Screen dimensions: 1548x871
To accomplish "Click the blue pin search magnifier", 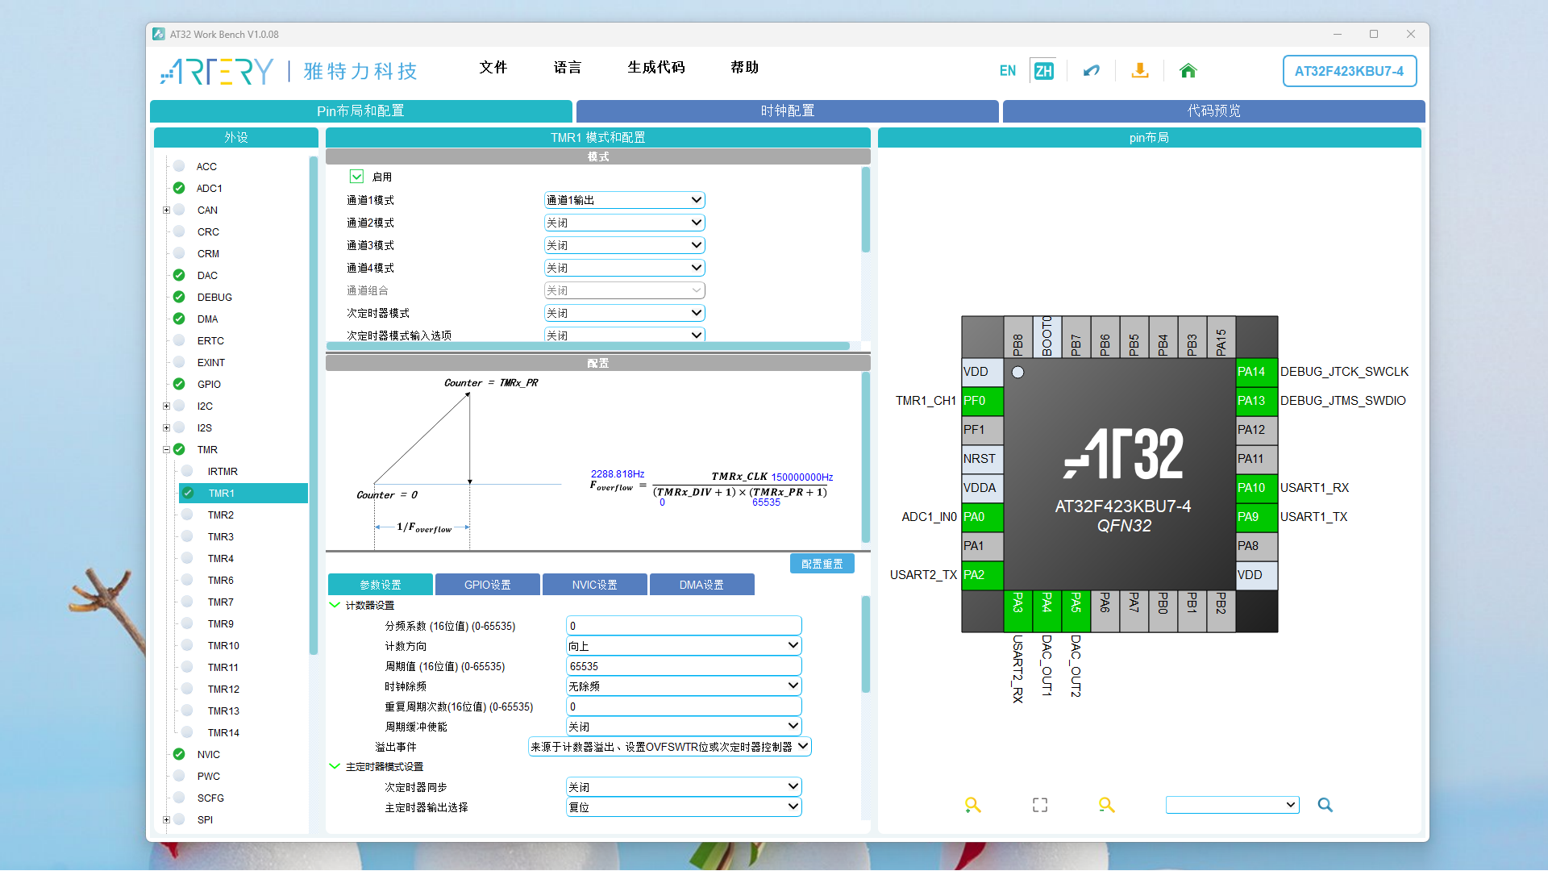I will 1325,805.
